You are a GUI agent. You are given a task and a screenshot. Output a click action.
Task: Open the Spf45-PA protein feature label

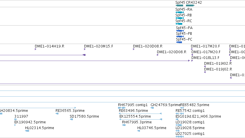(x=184, y=28)
